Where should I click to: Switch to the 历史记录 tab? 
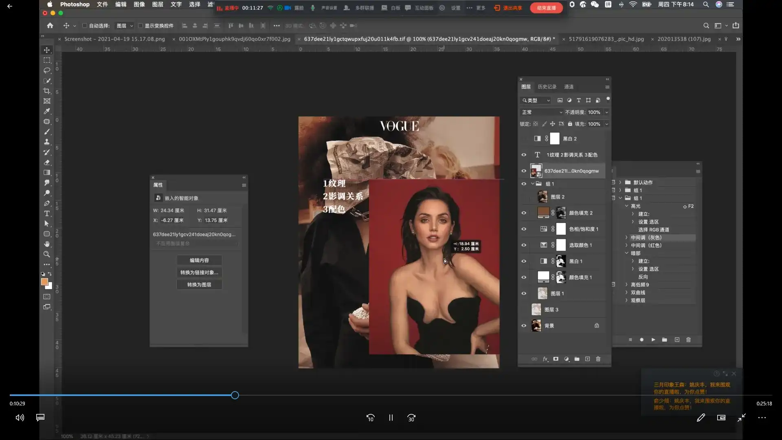click(x=547, y=87)
